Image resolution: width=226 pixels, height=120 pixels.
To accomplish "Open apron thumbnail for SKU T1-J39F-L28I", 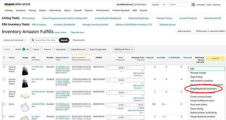I will tap(25, 70).
